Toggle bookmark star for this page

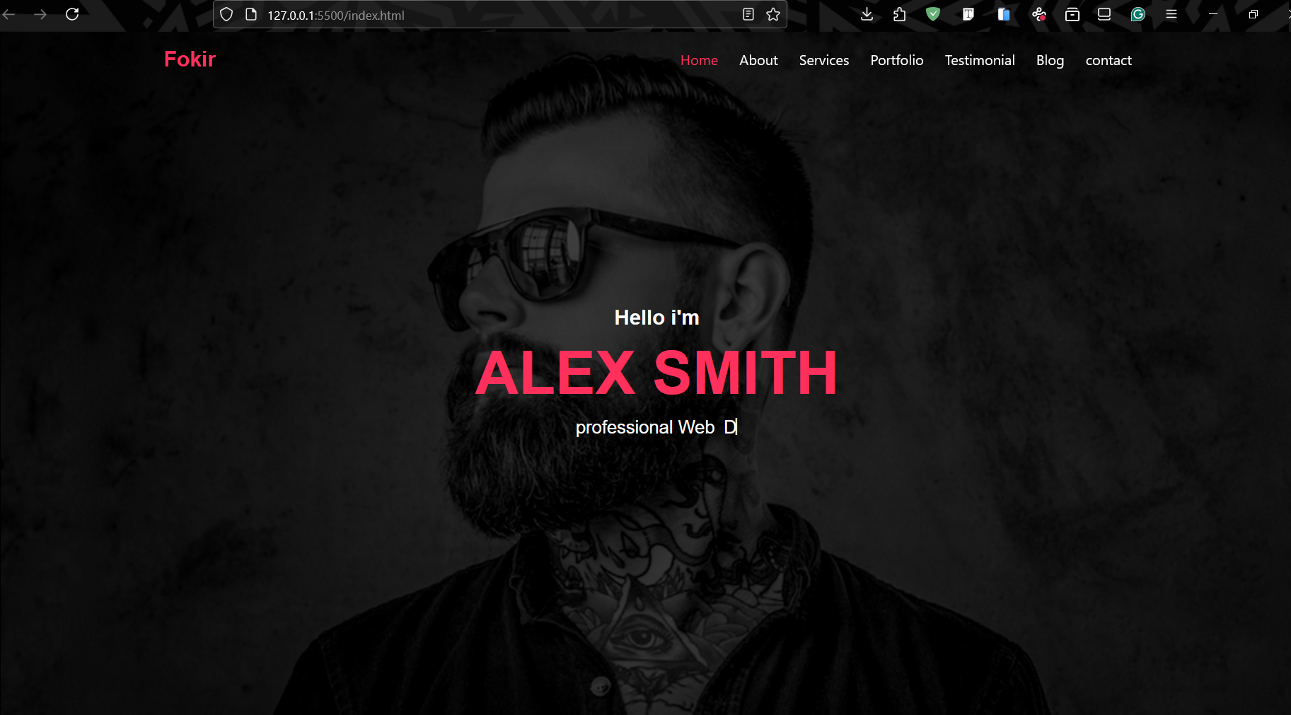(773, 14)
